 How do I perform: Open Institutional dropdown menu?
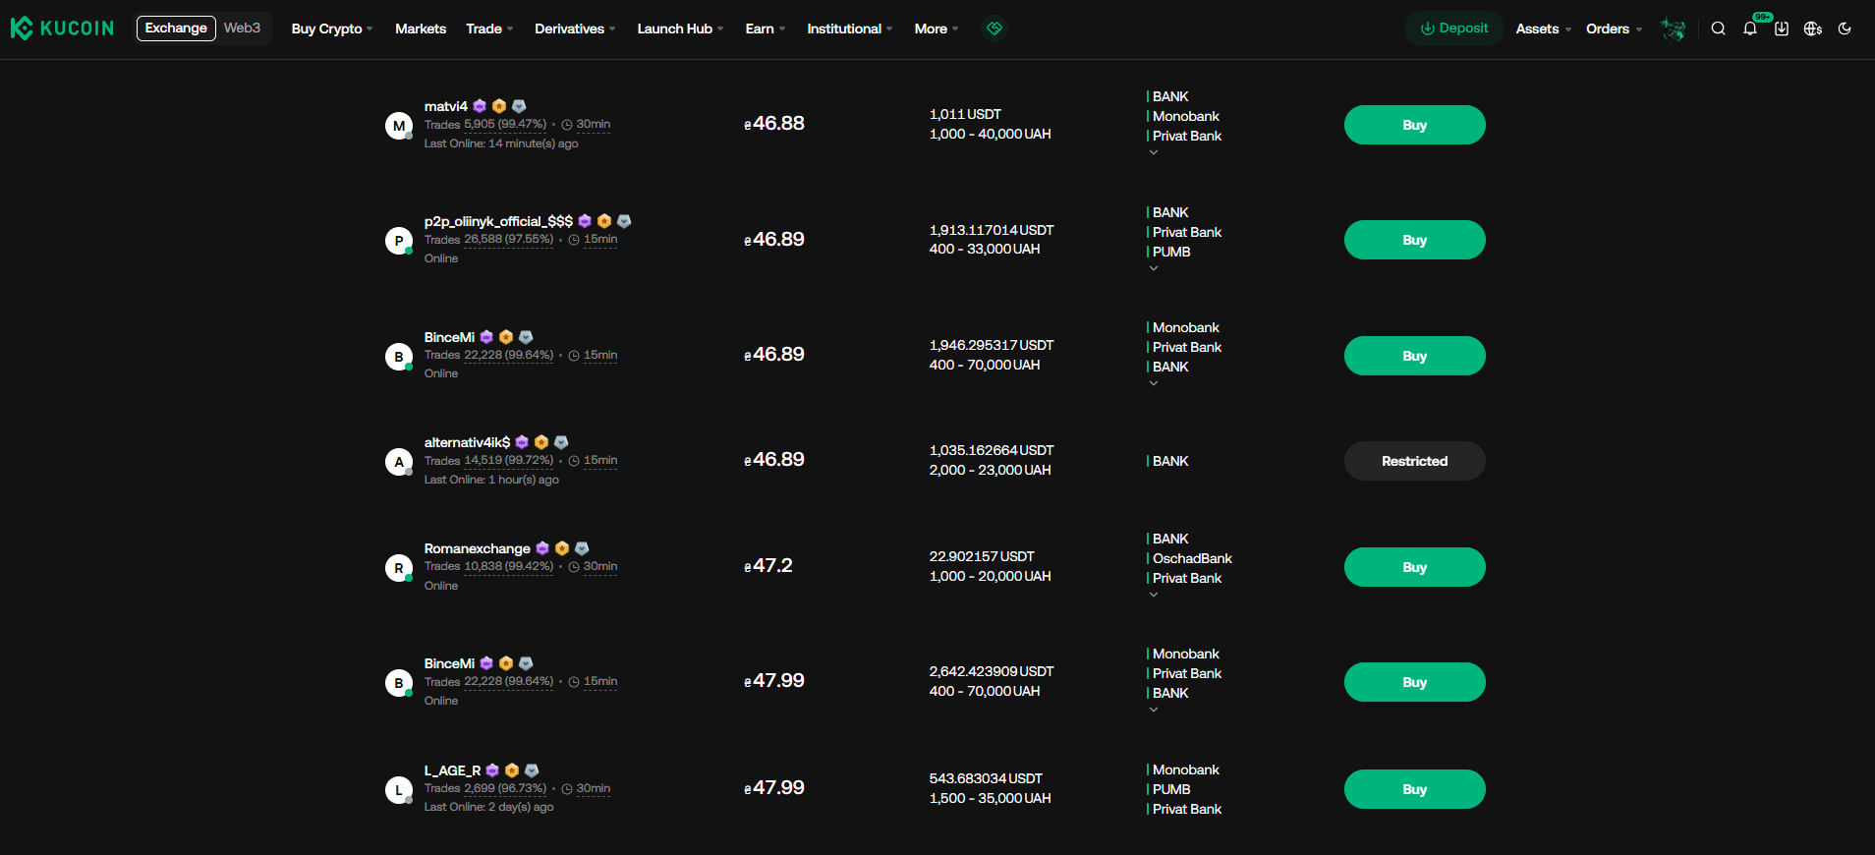[x=850, y=28]
